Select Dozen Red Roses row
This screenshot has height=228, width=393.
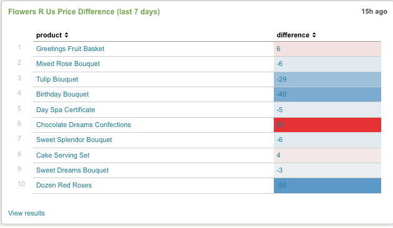[x=207, y=186]
